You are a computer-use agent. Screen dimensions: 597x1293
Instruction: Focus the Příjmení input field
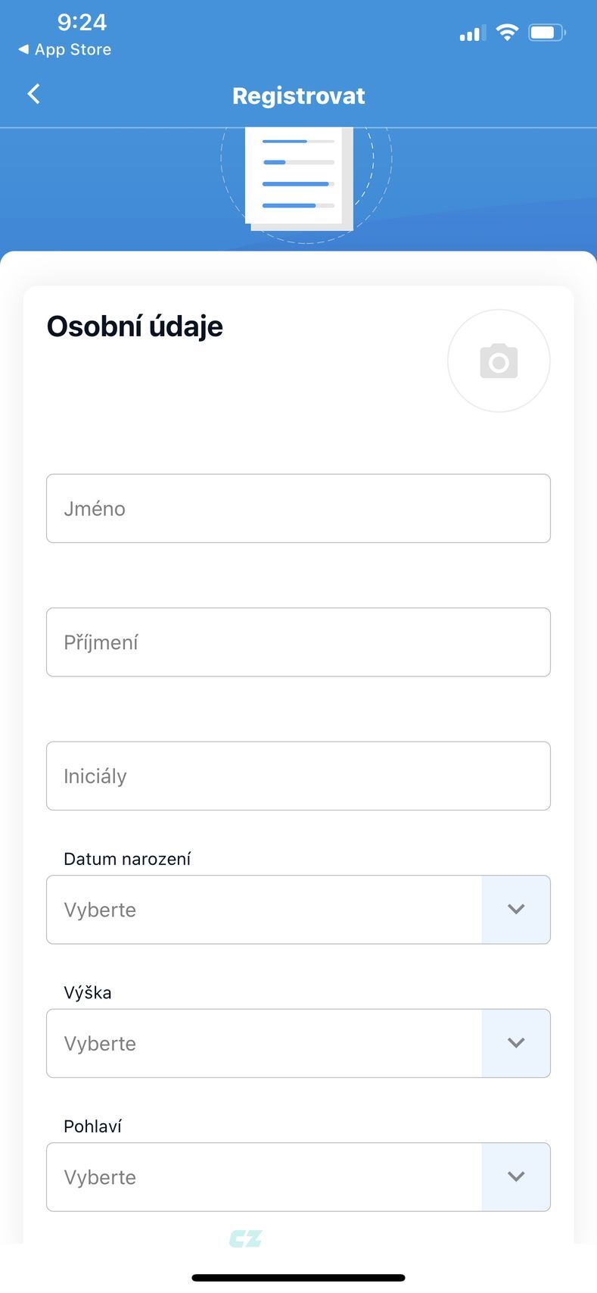(x=298, y=642)
